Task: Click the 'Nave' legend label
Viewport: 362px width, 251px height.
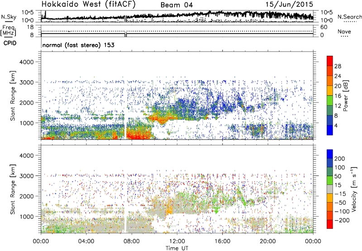Action: [x=344, y=31]
